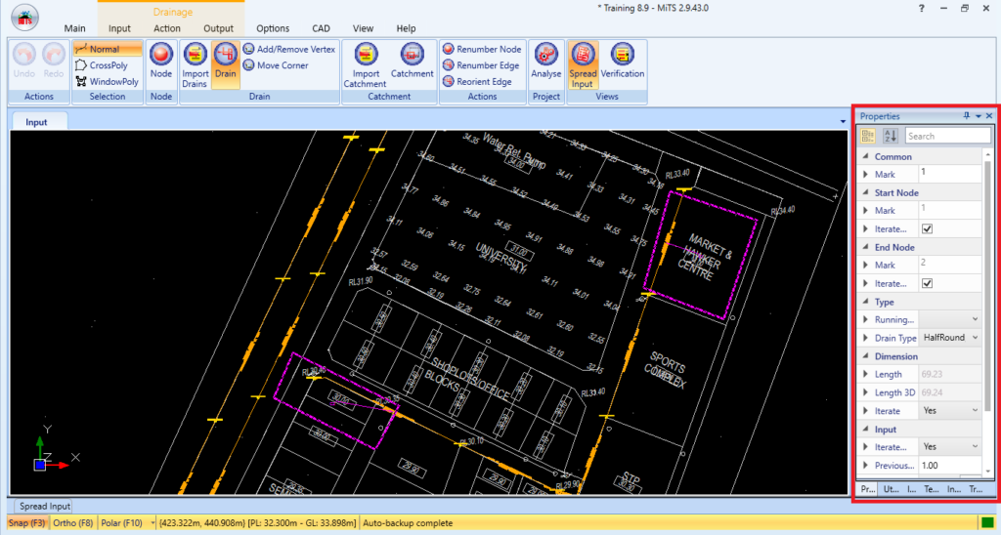
Task: Expand the Drain Type property row
Action: coord(866,338)
